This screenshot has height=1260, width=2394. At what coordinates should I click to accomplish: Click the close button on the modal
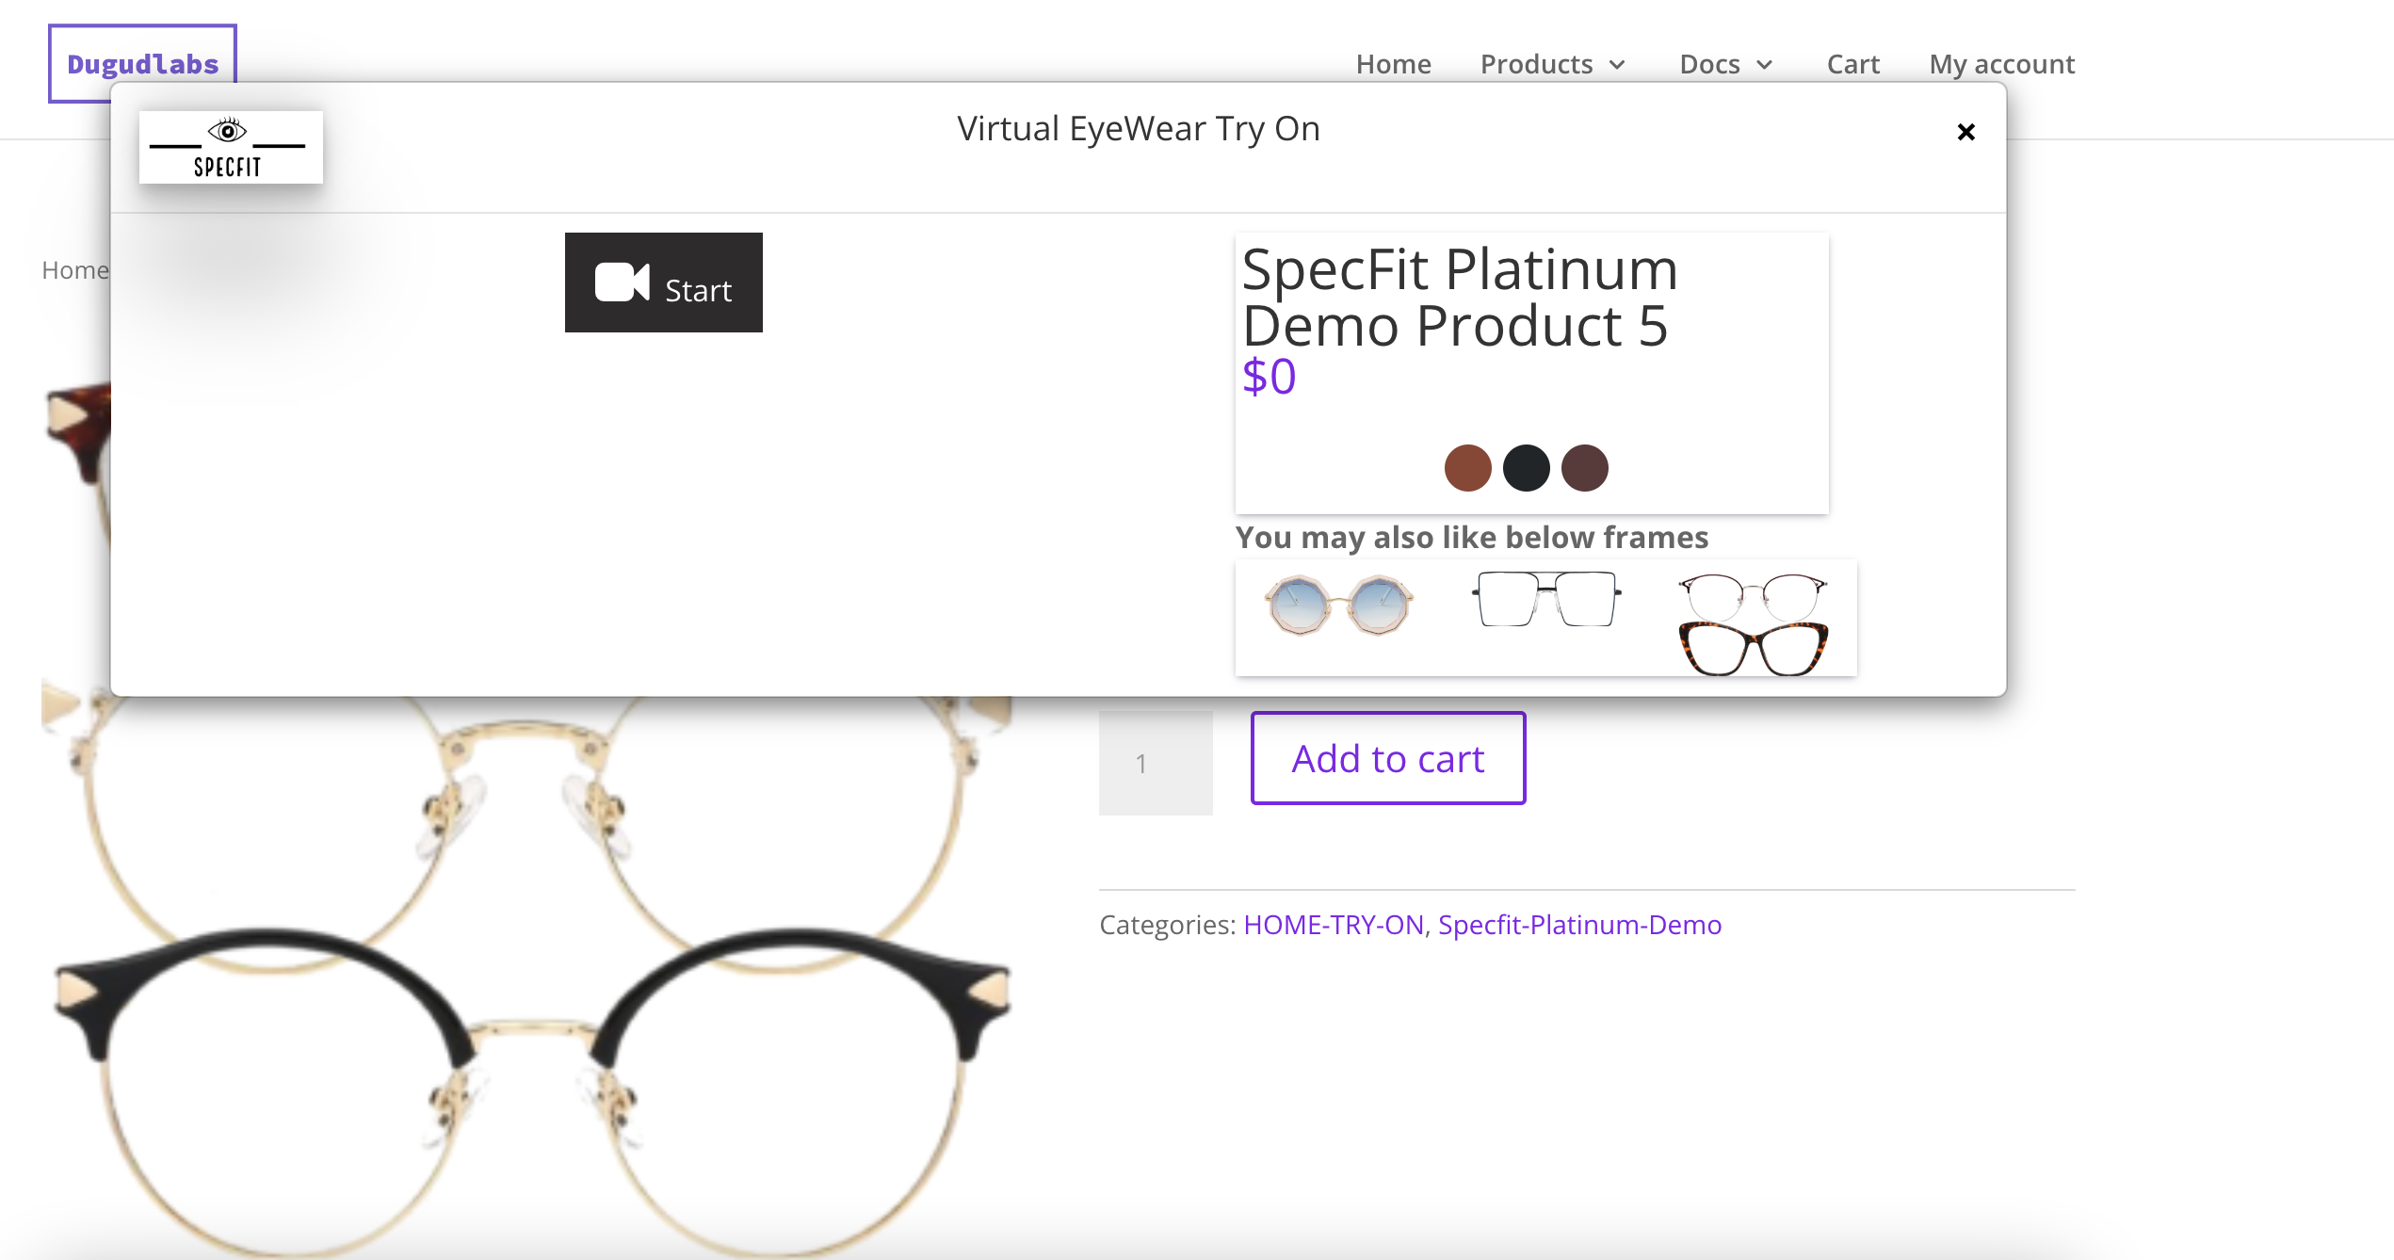coord(1966,132)
